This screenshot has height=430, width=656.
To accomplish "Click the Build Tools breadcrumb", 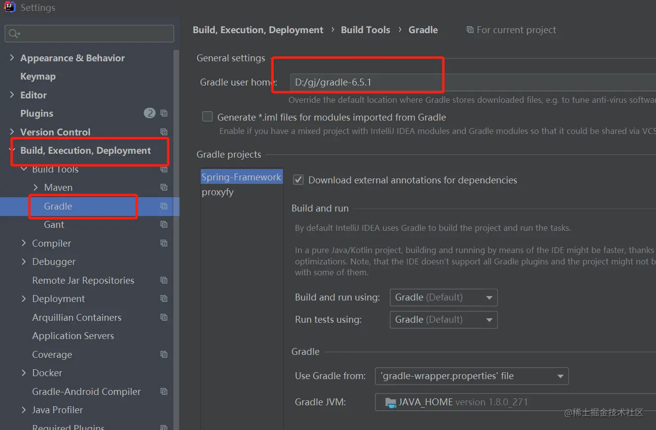I will coord(366,30).
